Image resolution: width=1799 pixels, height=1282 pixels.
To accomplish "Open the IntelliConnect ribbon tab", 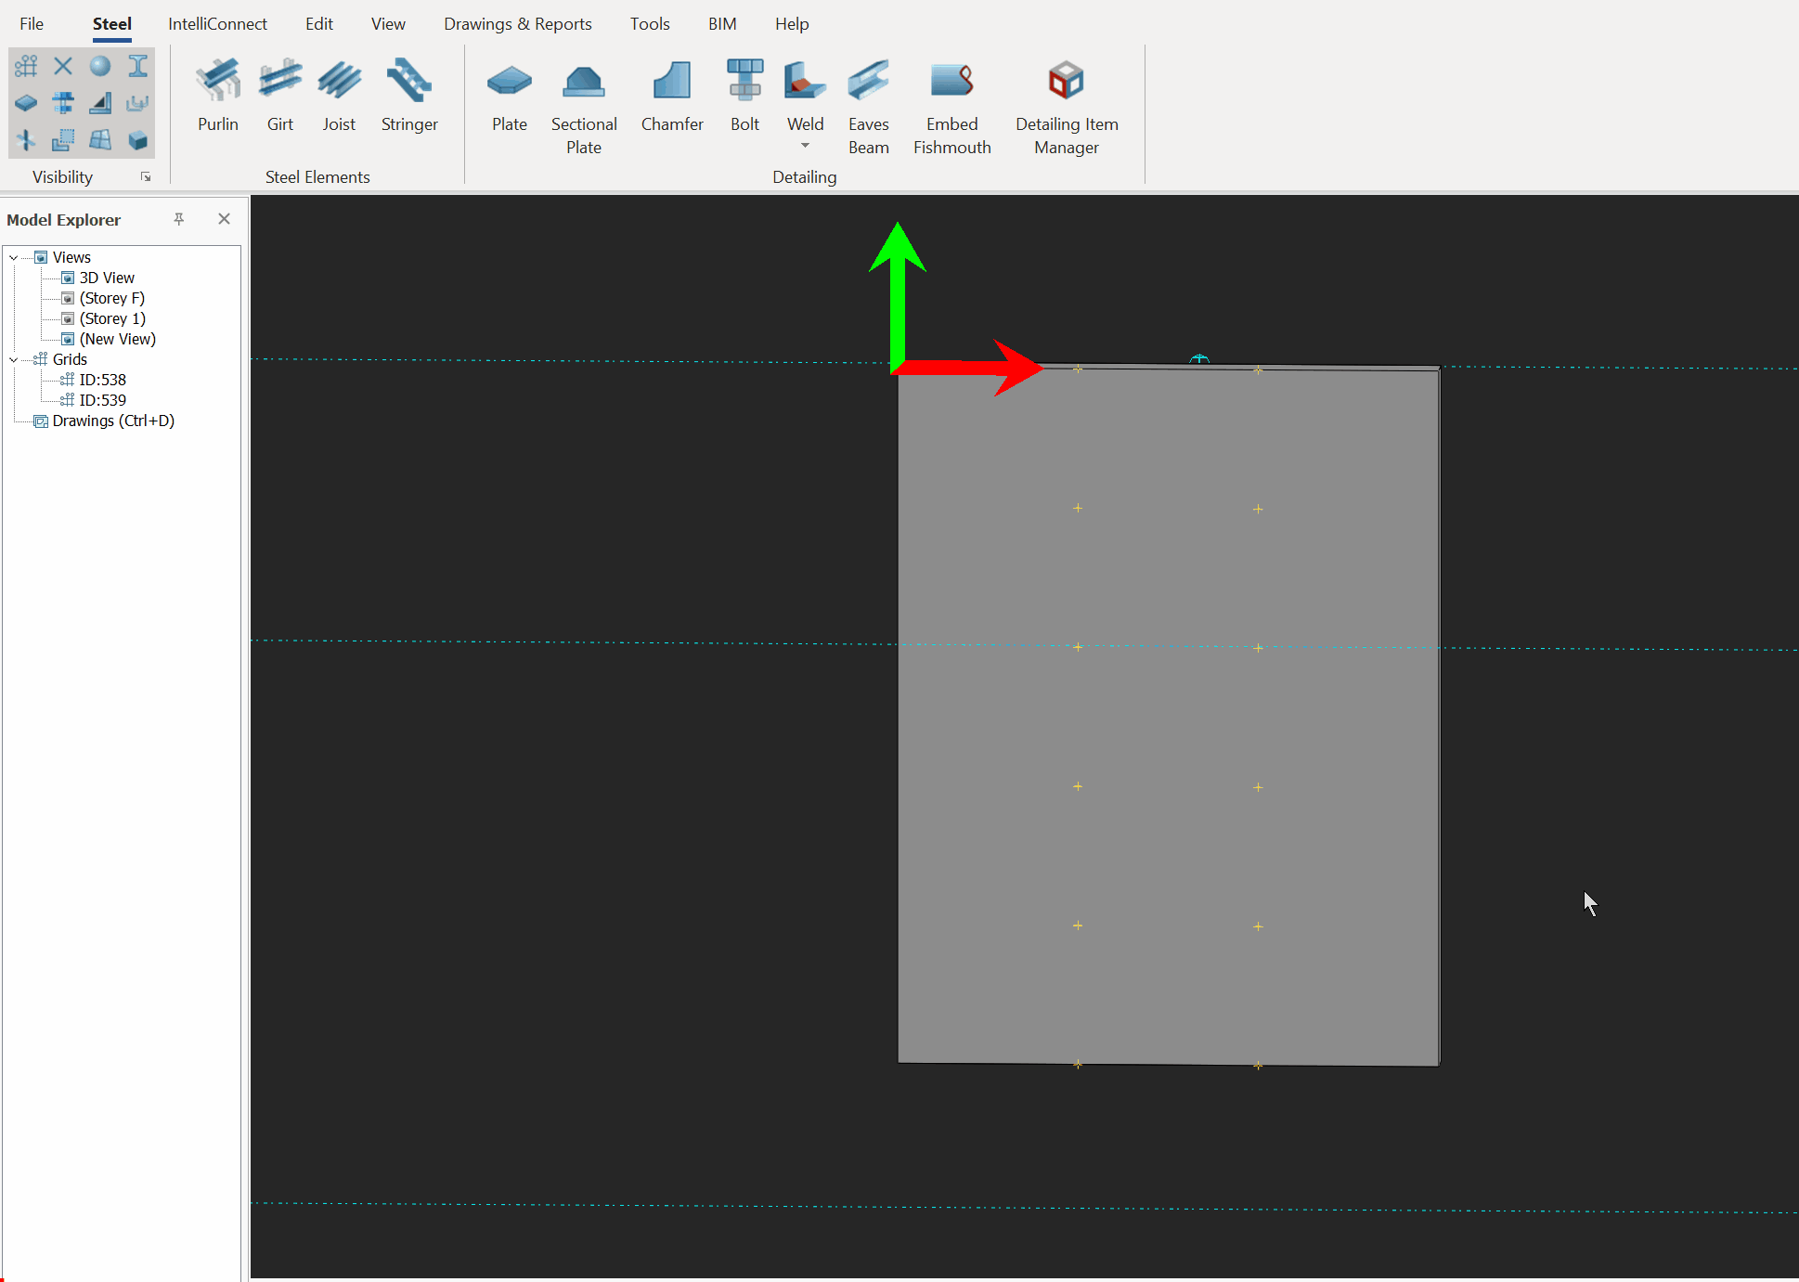I will coord(217,24).
